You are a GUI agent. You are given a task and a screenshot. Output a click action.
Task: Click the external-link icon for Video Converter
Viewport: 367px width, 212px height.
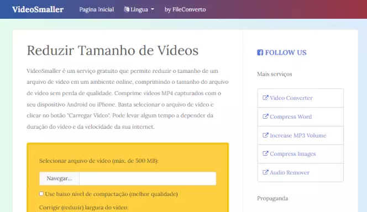click(265, 98)
